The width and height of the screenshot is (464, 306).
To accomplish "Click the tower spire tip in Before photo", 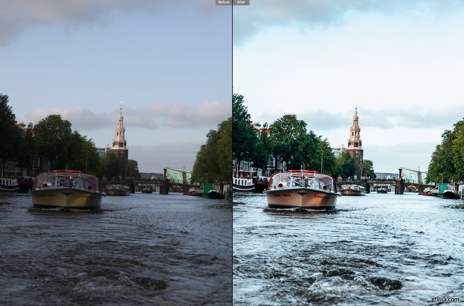I will pyautogui.click(x=121, y=104).
